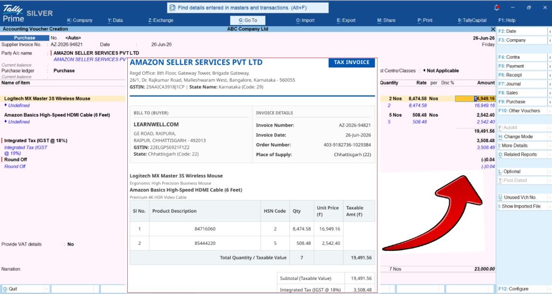Switch to F4: Contra voucher
The image size is (552, 294).
[522, 57]
